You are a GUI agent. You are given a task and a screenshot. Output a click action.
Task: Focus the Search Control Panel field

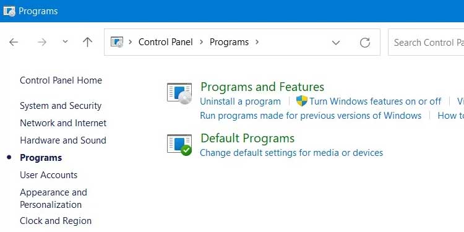(426, 42)
